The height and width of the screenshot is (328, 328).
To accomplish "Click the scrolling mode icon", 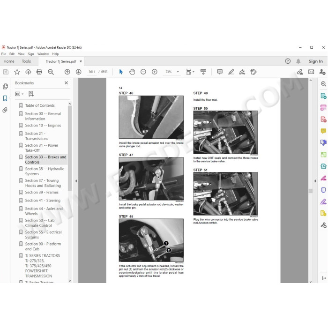I will click(203, 72).
